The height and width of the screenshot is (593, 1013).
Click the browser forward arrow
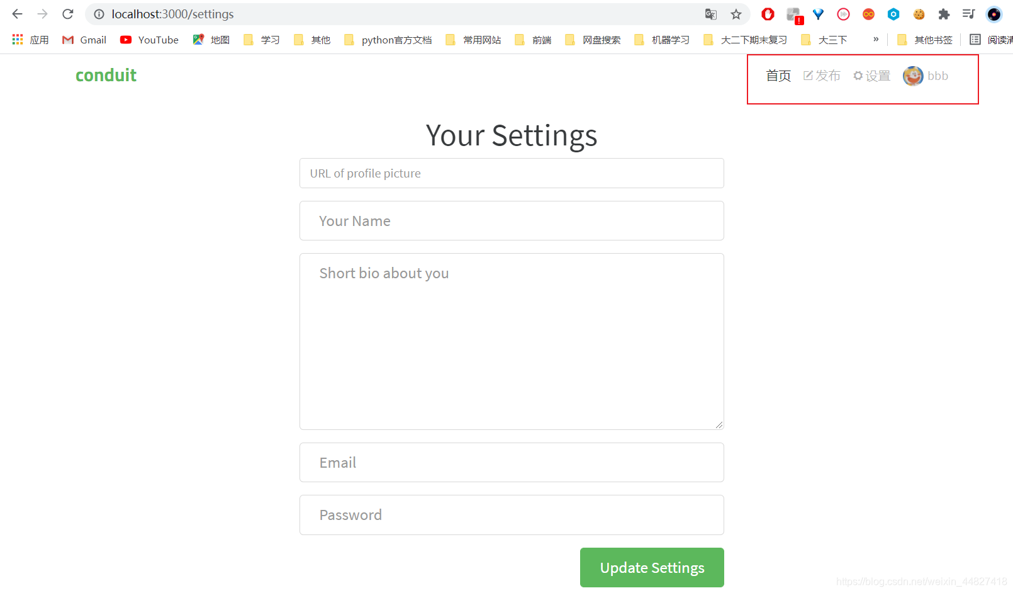tap(42, 14)
